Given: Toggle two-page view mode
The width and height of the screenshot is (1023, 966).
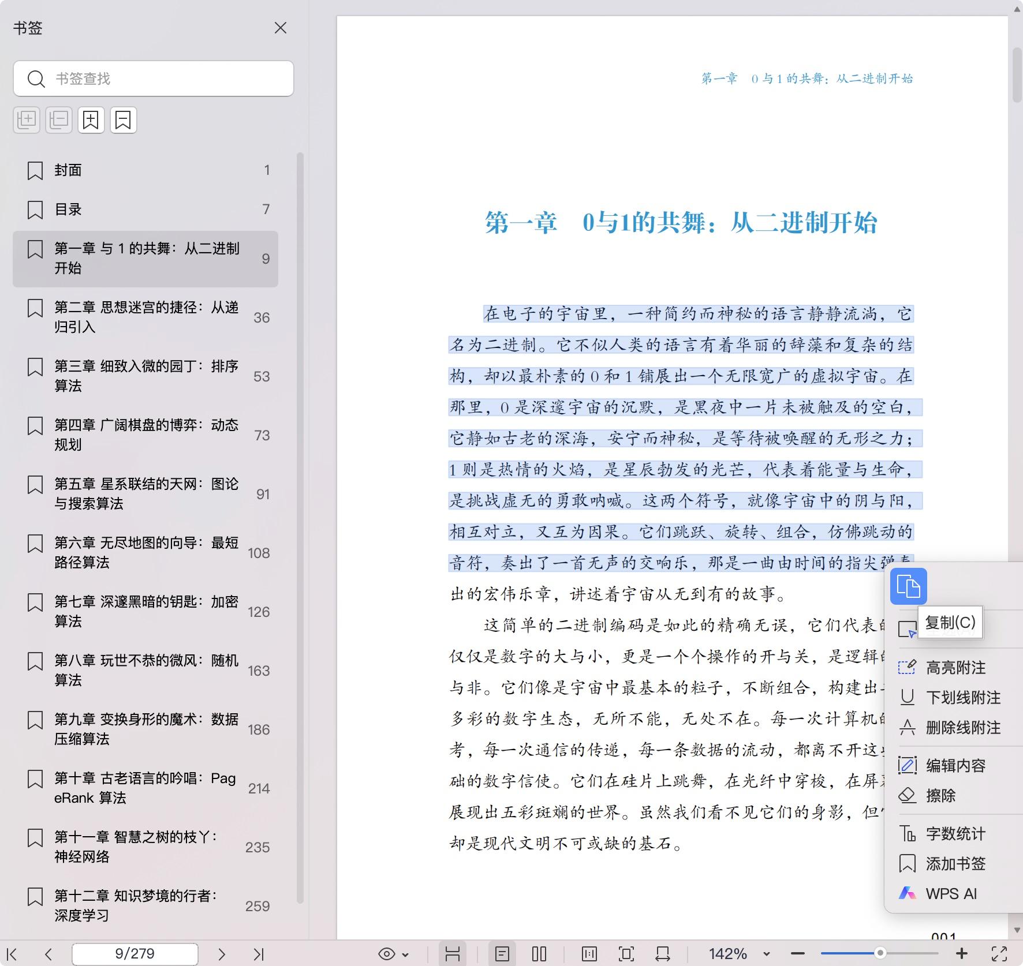Looking at the screenshot, I should tap(539, 953).
